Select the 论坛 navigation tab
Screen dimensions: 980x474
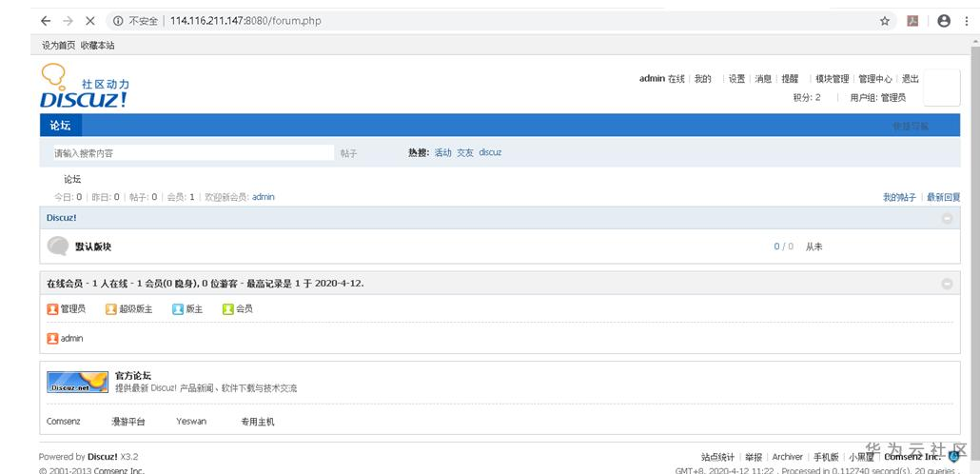(x=61, y=125)
